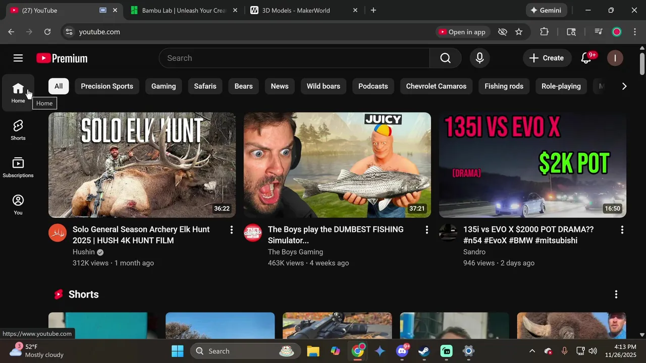Screen dimensions: 646x363
Task: Open The Boys Gaming channel avatar
Action: point(252,233)
